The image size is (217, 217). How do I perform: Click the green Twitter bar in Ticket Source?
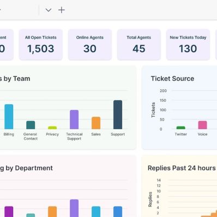[181, 128]
